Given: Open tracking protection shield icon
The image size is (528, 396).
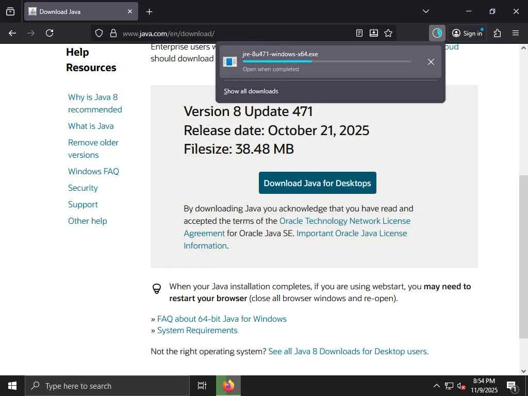Looking at the screenshot, I should 98,33.
